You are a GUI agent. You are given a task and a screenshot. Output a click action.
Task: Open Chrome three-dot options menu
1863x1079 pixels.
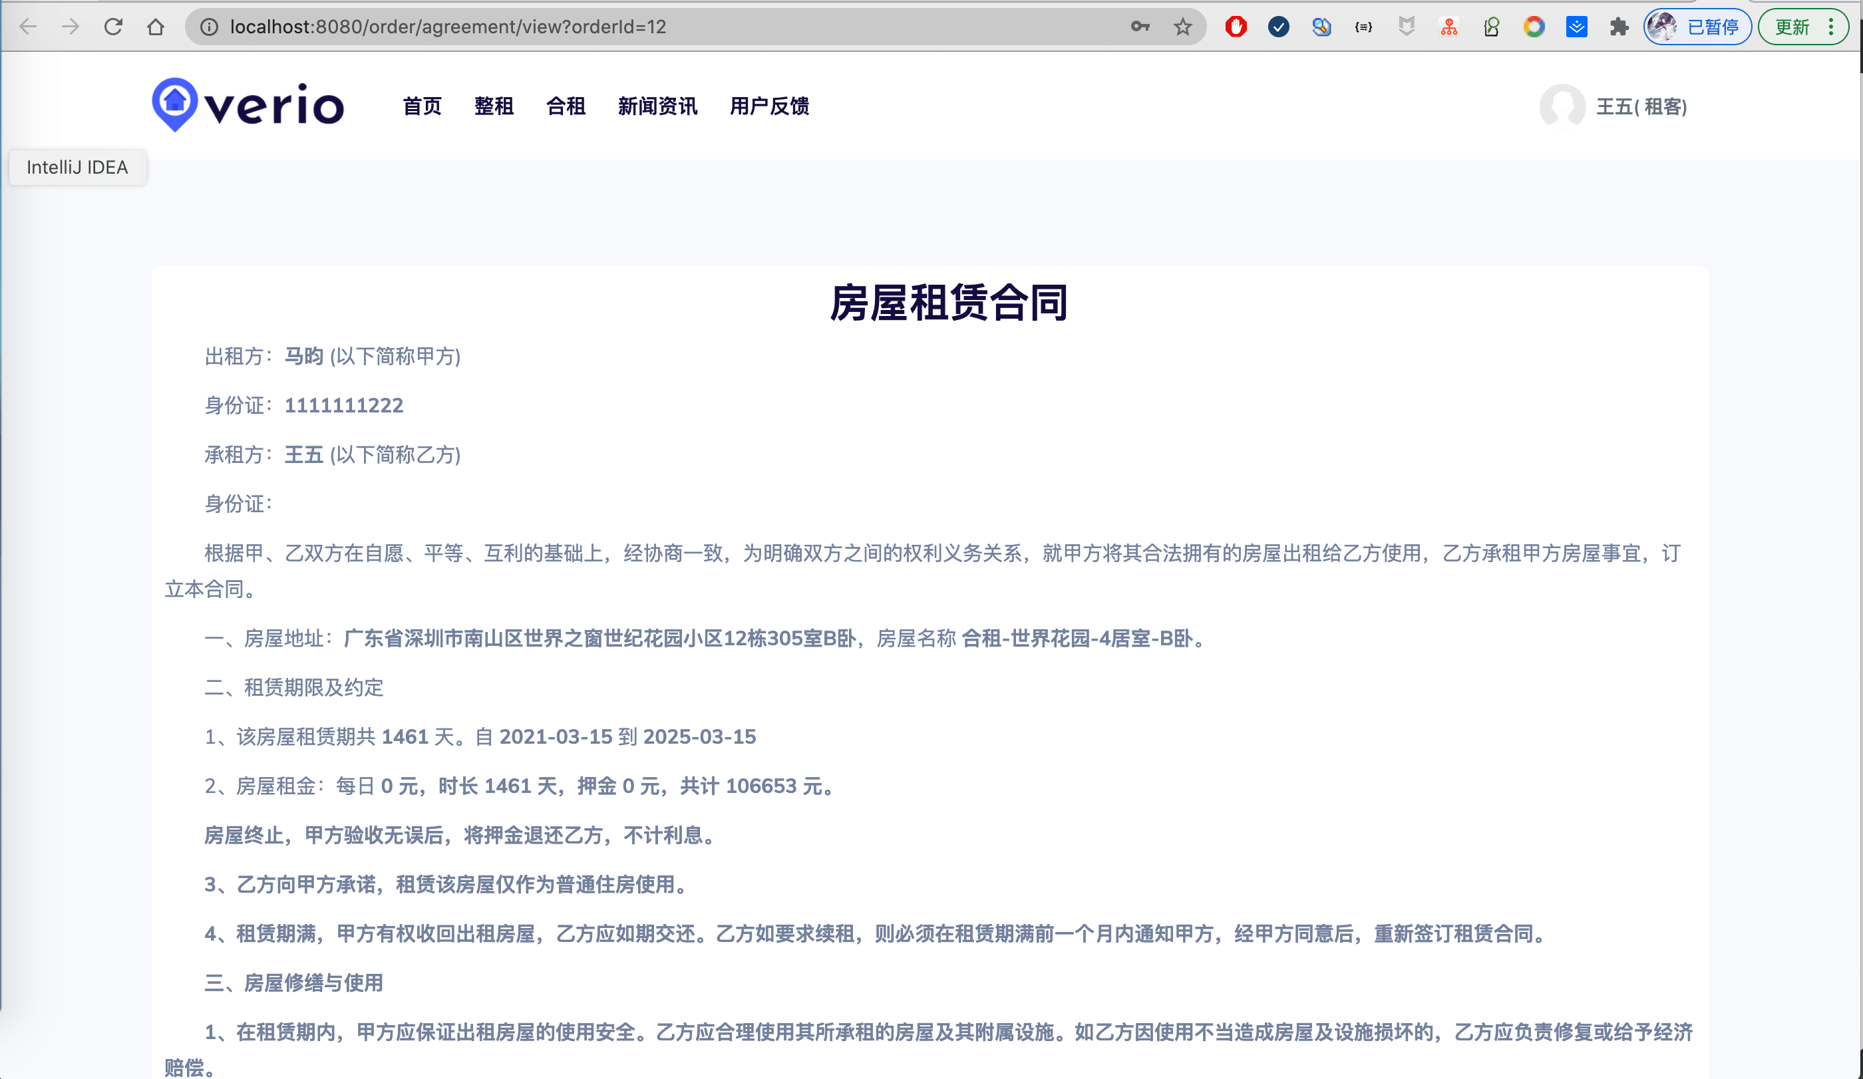(1830, 27)
